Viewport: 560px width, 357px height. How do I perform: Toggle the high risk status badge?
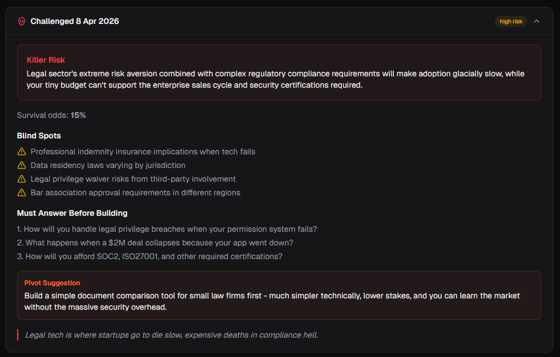pyautogui.click(x=511, y=21)
